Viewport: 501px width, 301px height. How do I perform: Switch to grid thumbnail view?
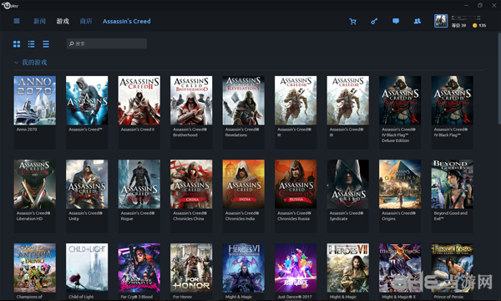coord(17,44)
